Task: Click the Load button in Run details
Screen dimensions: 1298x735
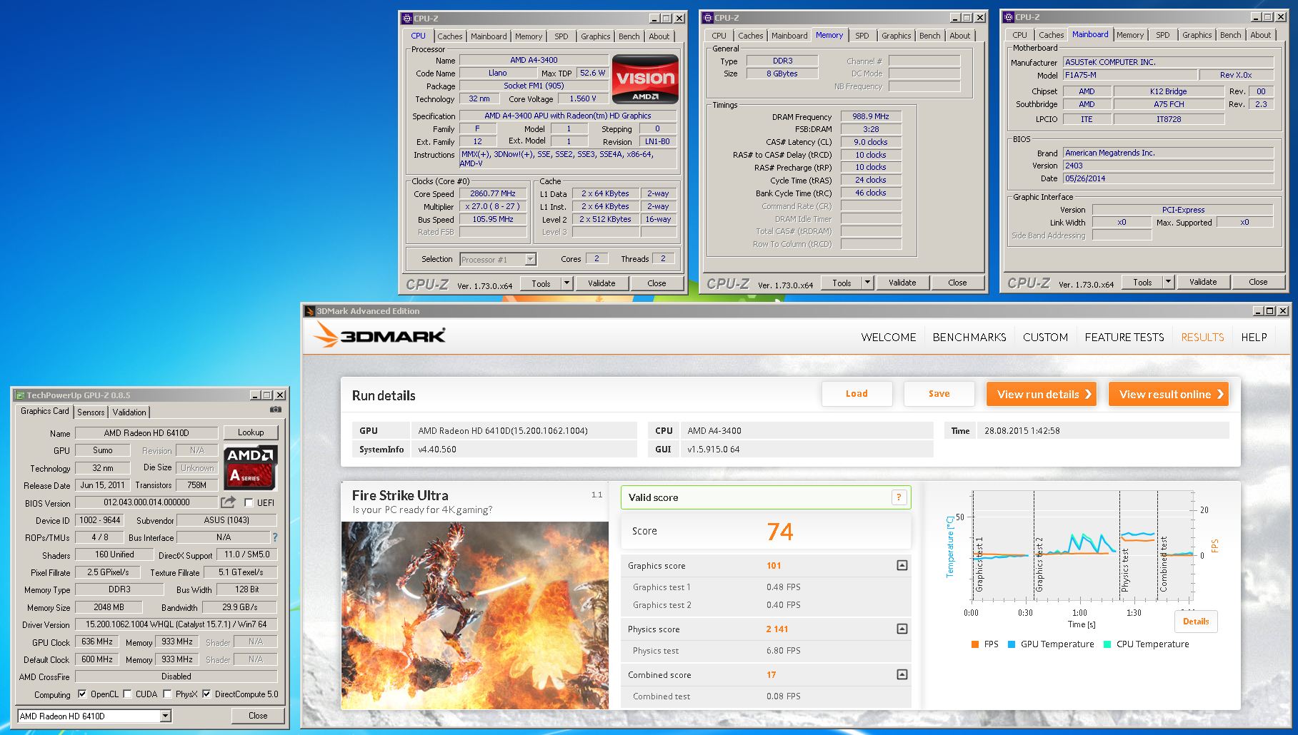Action: [857, 394]
